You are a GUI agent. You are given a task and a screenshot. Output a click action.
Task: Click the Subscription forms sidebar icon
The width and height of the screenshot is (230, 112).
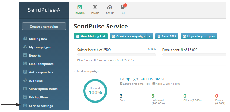[25, 89]
